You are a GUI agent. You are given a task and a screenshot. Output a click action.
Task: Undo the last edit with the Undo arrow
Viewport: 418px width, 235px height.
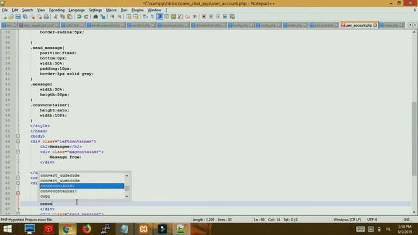pos(79,17)
